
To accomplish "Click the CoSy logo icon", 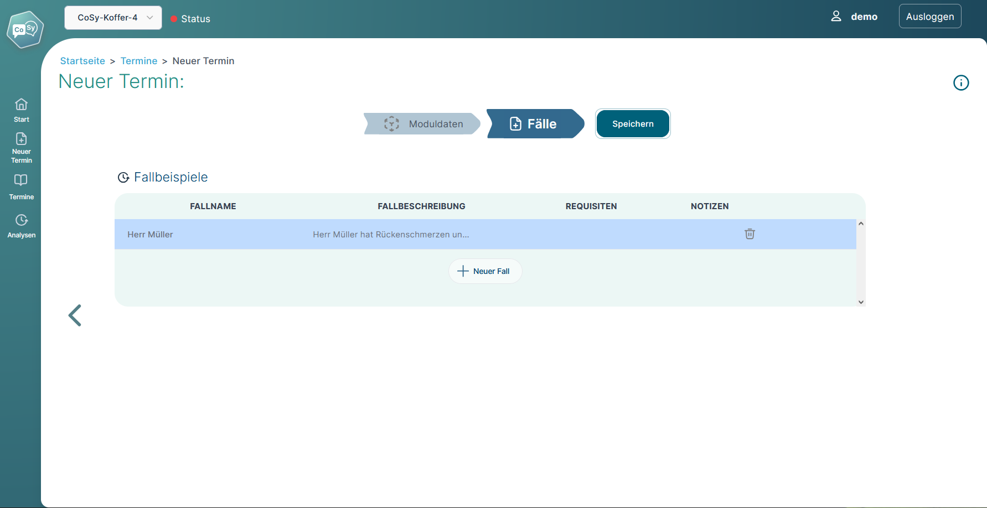I will [x=25, y=29].
